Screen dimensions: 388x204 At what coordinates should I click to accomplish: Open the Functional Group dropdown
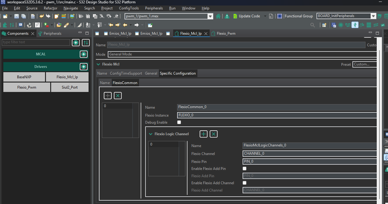(x=373, y=16)
